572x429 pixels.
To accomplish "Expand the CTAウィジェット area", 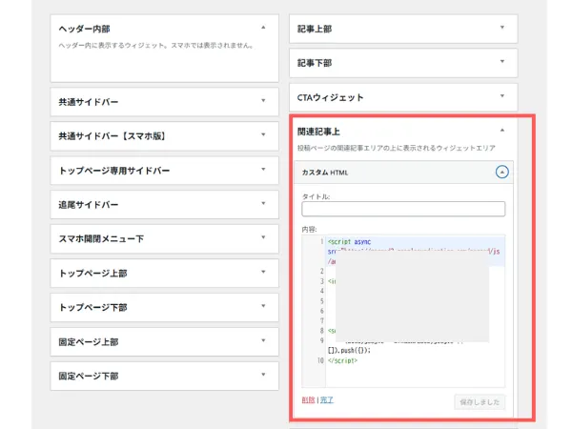I will [x=501, y=97].
